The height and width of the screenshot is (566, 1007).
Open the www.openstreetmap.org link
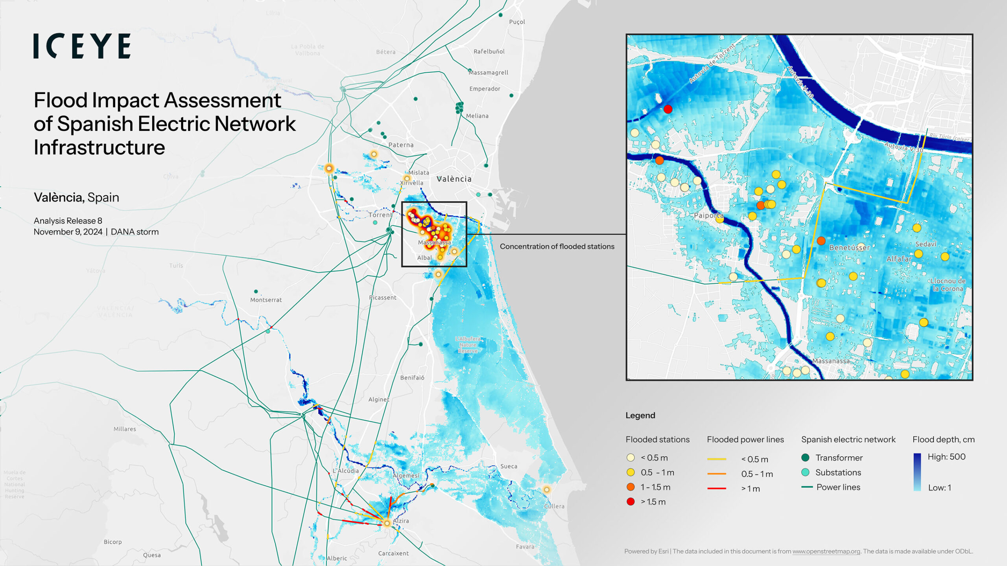tap(826, 551)
